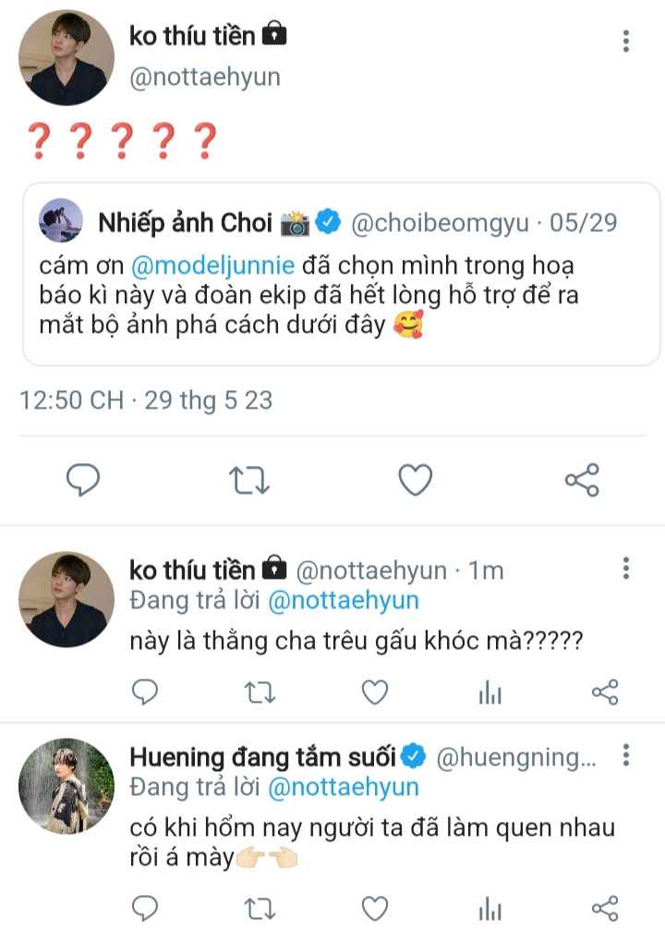The width and height of the screenshot is (665, 932).
Task: Open the @nottaehyun link in Huening's reply
Action: click(x=344, y=788)
